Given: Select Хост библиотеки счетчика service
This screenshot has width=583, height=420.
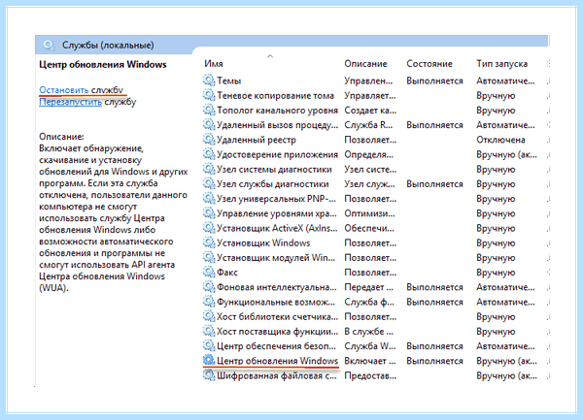Looking at the screenshot, I should [277, 316].
